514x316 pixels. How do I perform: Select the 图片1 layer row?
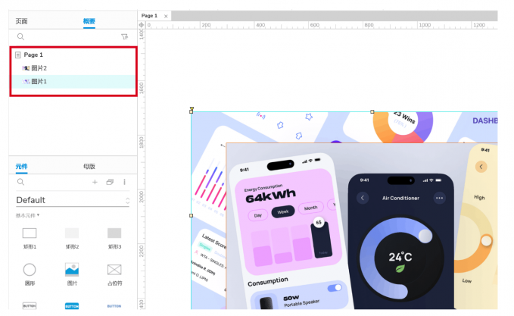point(73,81)
